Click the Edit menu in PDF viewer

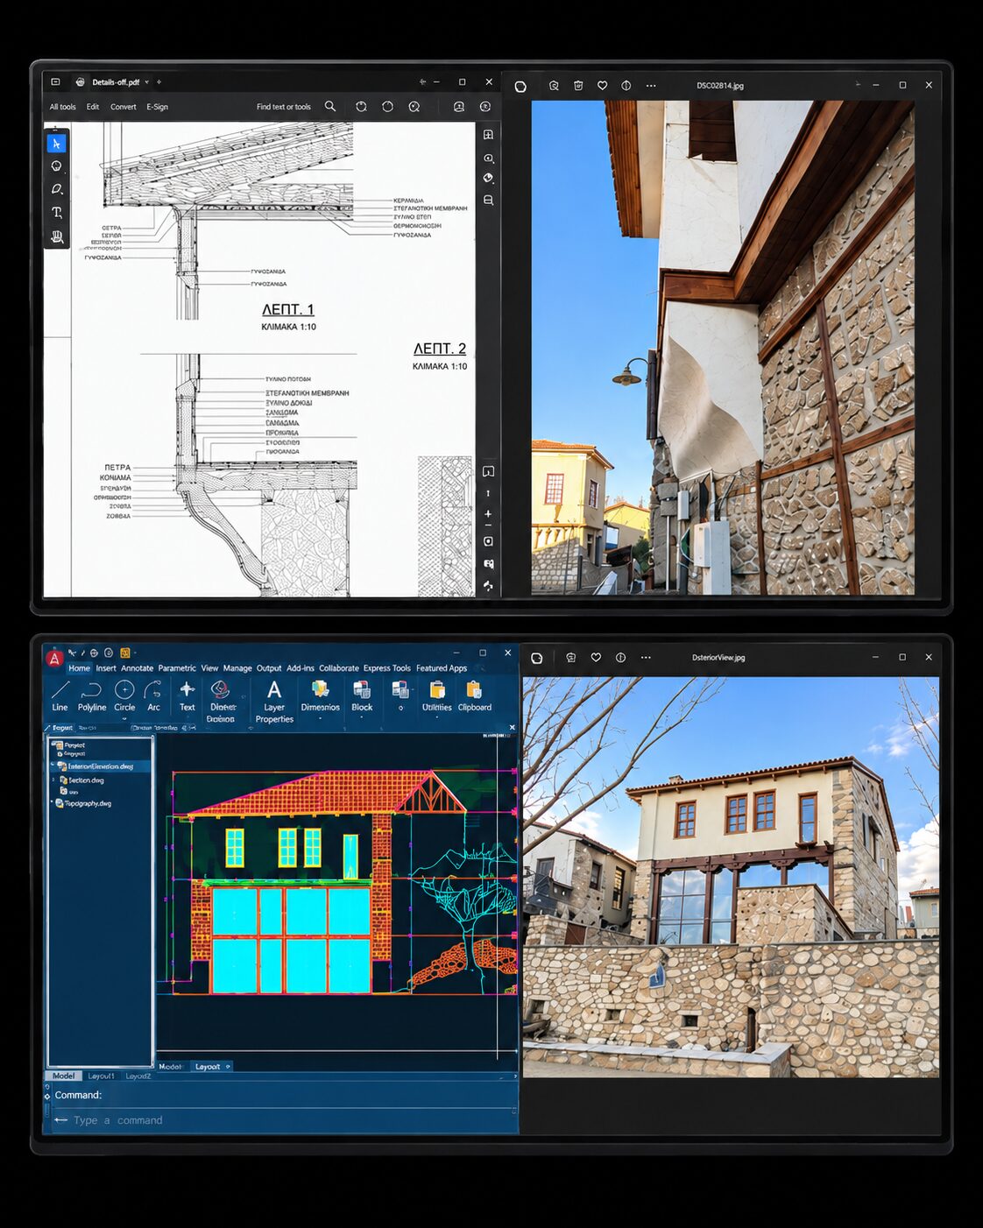click(x=93, y=107)
